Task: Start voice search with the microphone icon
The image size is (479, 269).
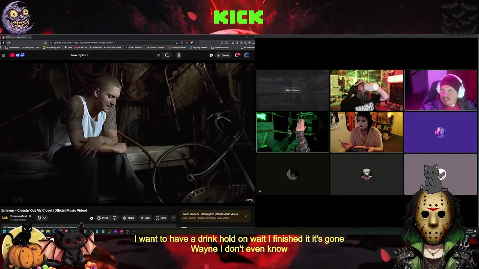Action: (x=179, y=55)
